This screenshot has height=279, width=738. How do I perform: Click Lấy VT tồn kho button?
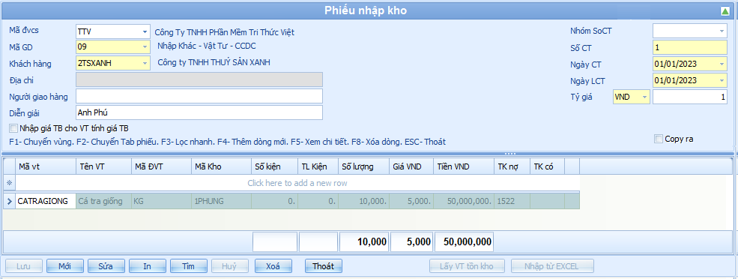467,266
